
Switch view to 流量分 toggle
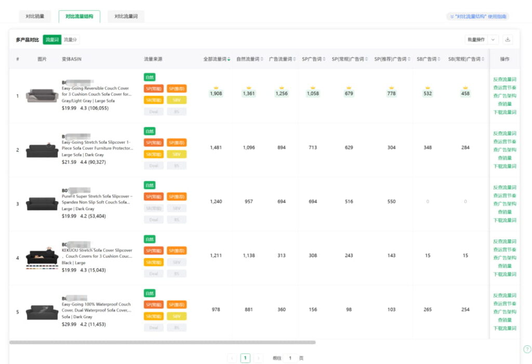coord(70,39)
